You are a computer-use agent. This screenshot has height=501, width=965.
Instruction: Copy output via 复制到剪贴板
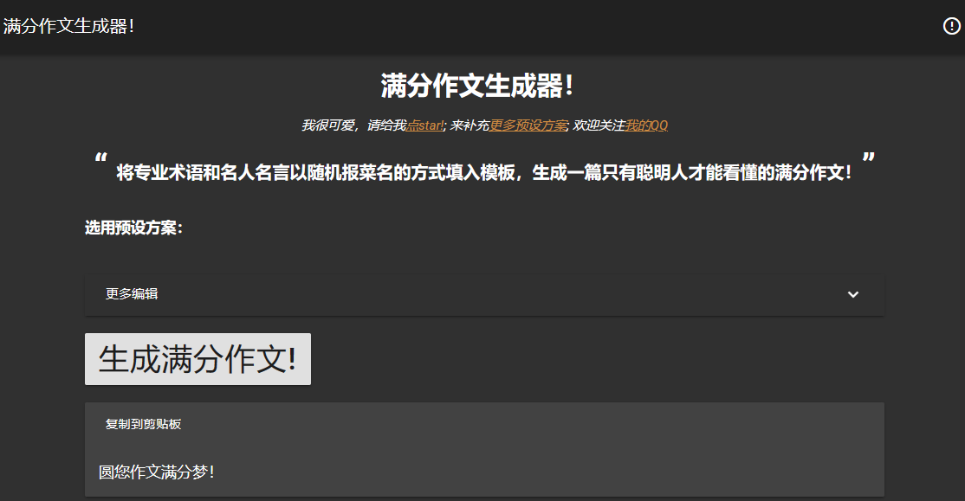coord(143,424)
